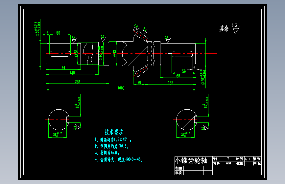This screenshot has height=184, width=285.
Task: Click the Ø36 tolerance dimension at left shaft end
Action: (37, 29)
